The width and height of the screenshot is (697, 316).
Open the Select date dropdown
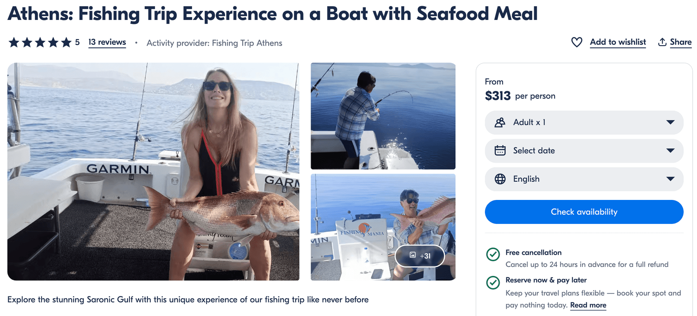click(x=584, y=151)
